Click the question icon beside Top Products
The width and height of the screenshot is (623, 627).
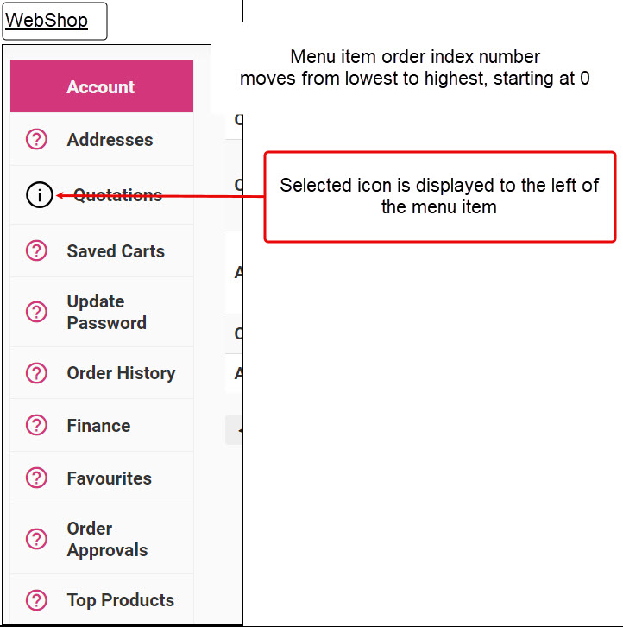[36, 600]
